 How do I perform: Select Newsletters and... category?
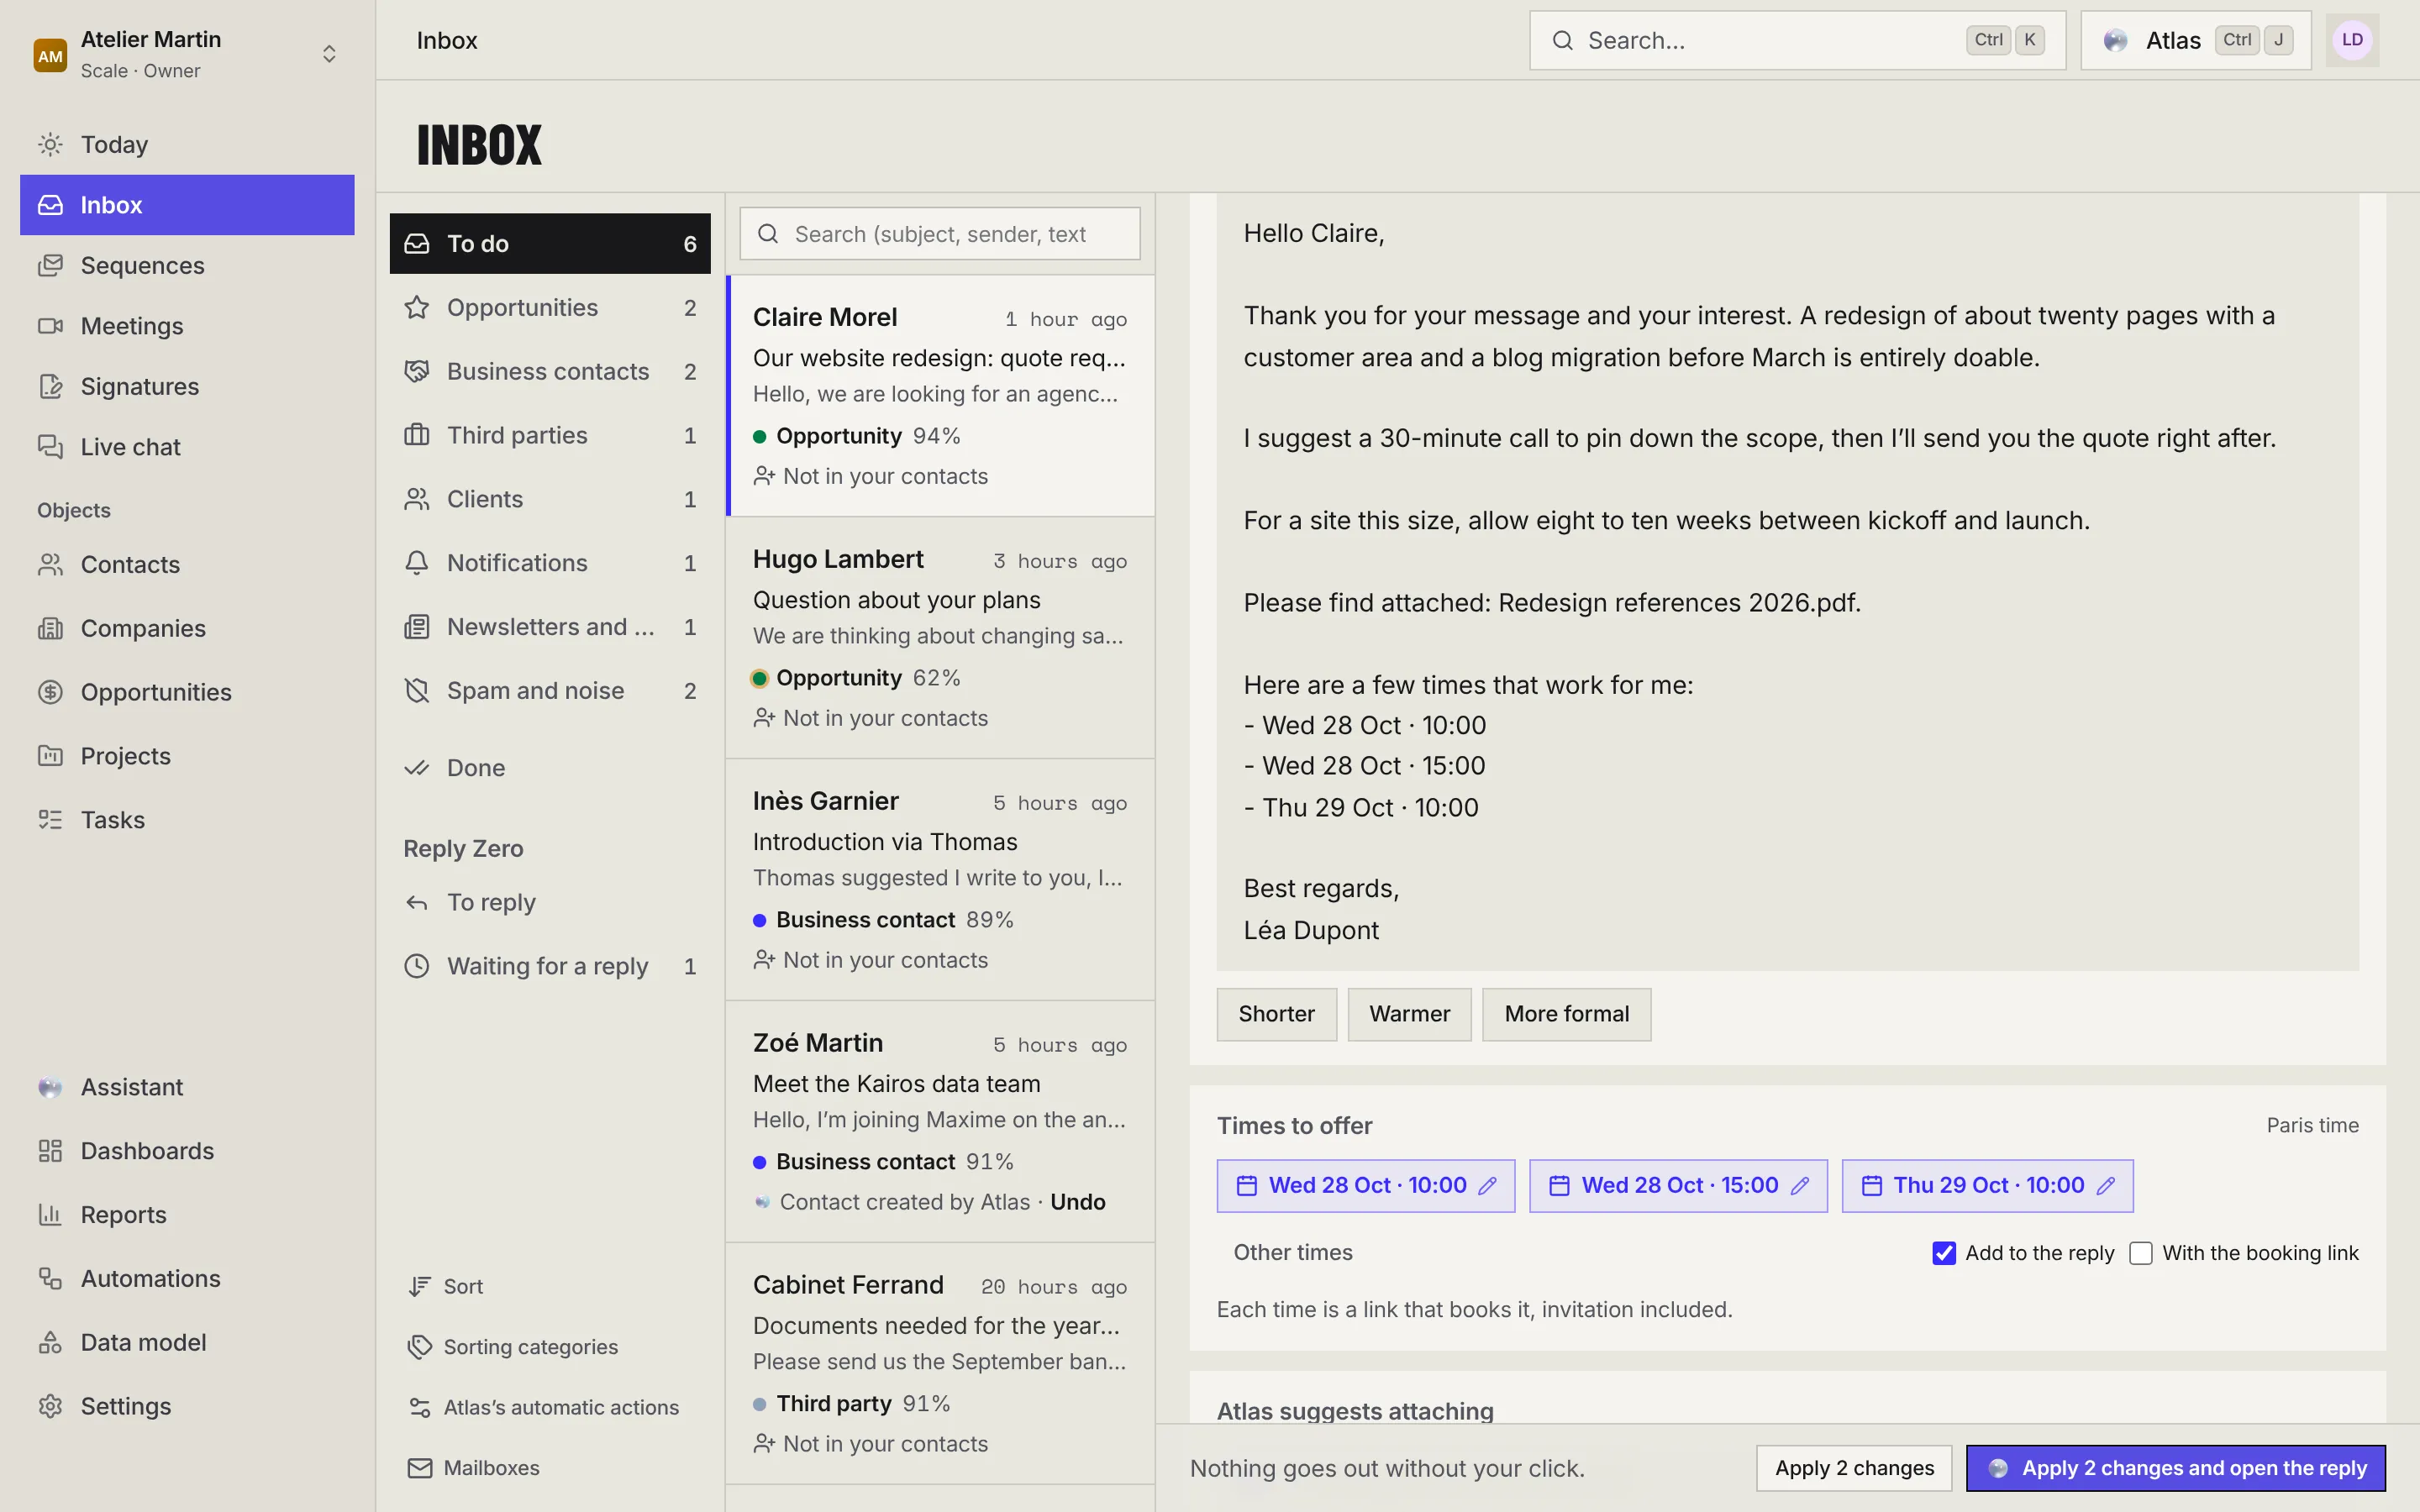[x=550, y=627]
